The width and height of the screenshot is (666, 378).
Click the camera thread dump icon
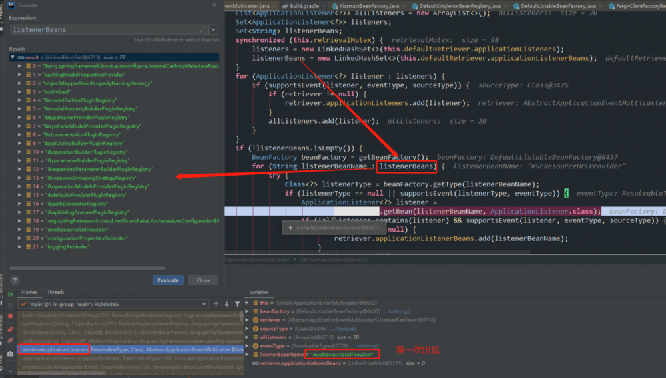click(11, 353)
